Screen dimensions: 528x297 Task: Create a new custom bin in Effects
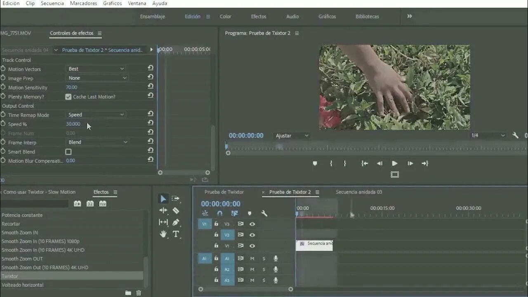(128, 293)
